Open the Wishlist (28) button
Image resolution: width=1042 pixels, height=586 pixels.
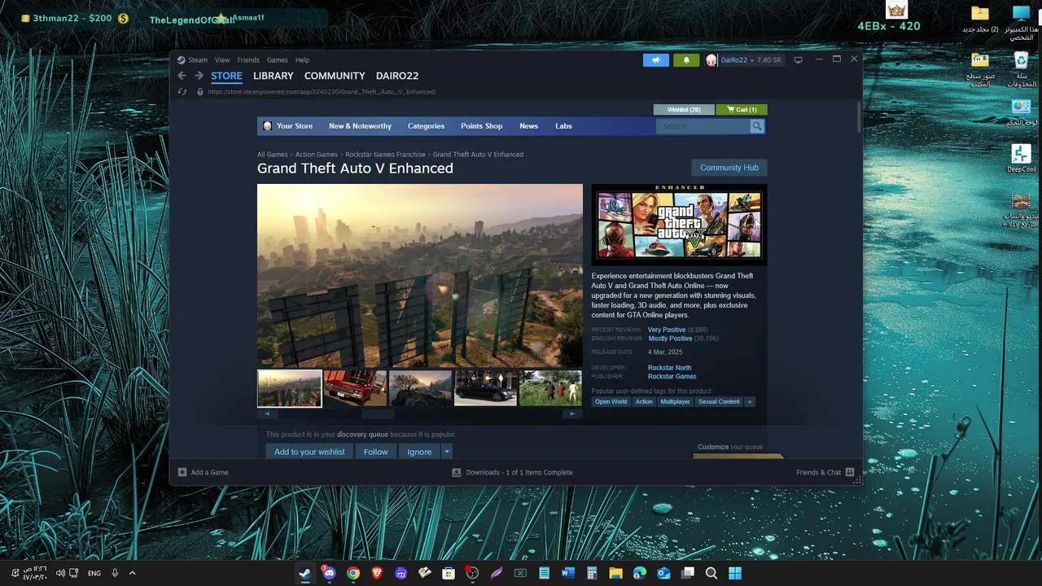pyautogui.click(x=684, y=110)
